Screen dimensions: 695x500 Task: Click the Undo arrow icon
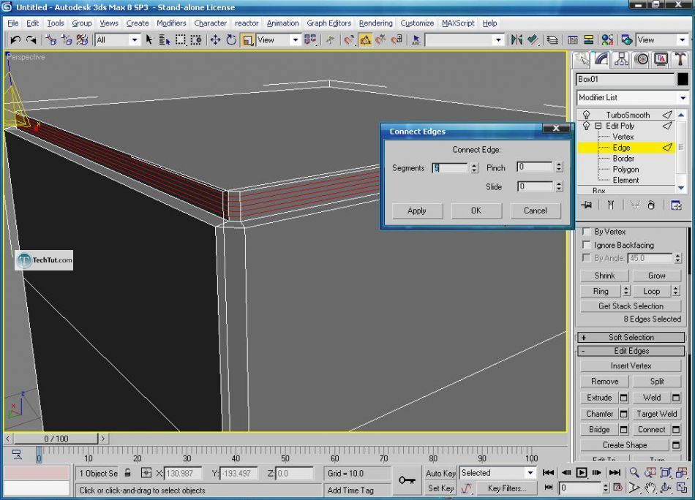(15, 40)
